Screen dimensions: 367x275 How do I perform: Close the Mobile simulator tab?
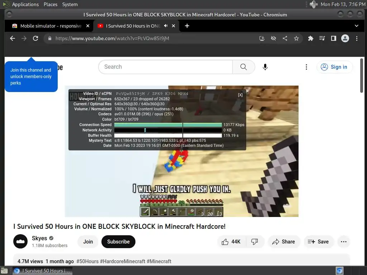88,26
